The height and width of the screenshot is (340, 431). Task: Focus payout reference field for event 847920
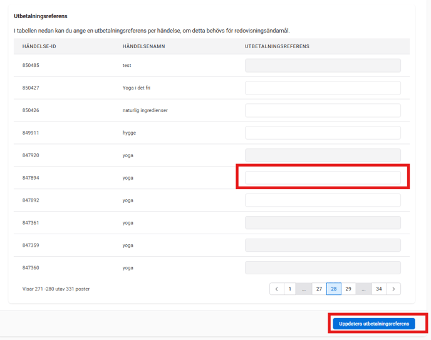coord(323,155)
